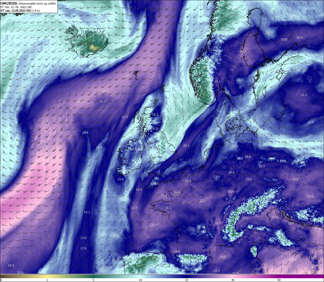The width and height of the screenshot is (324, 282).
Task: Click the 14.2 value near Sardinia
Action: click(257, 269)
